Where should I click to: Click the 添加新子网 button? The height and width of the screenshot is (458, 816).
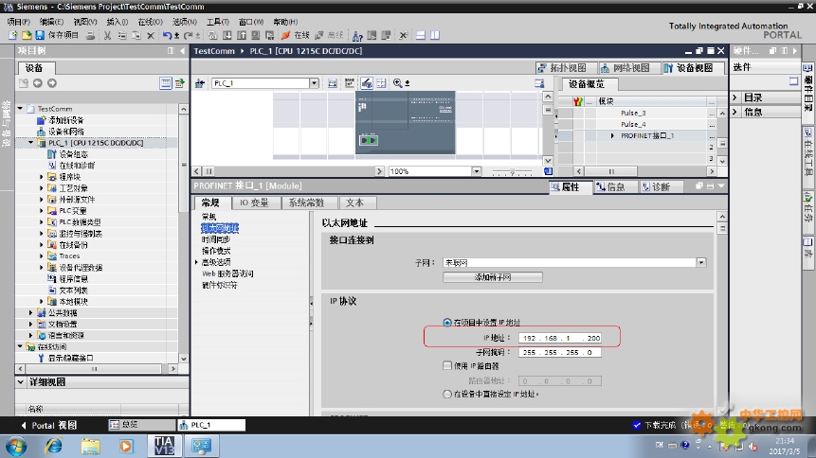click(492, 277)
